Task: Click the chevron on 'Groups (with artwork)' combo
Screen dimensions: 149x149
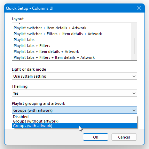Action: point(134,110)
